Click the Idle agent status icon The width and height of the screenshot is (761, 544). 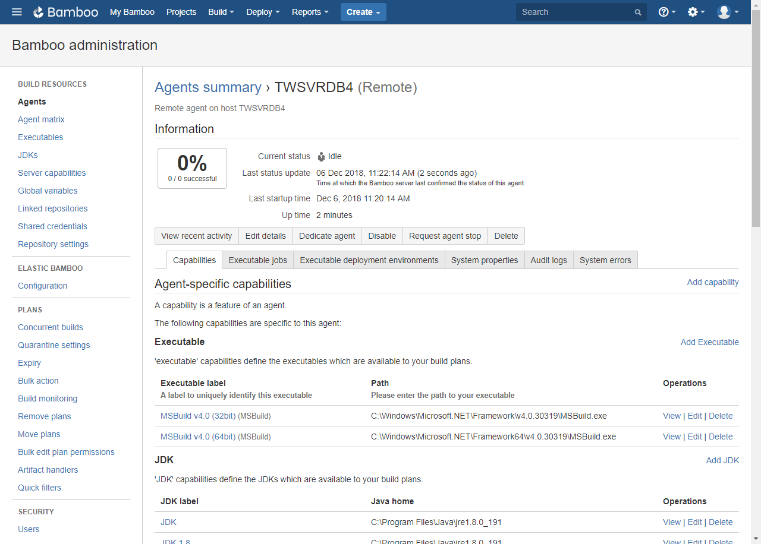[321, 157]
